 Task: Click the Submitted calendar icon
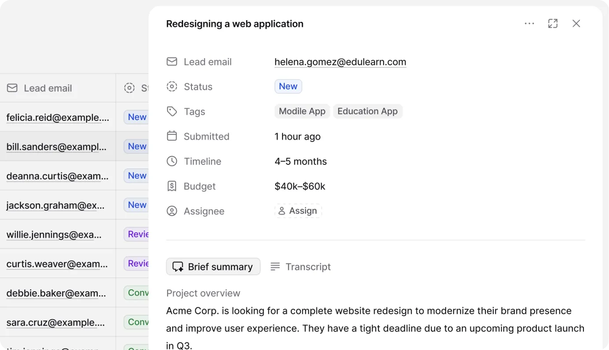172,136
